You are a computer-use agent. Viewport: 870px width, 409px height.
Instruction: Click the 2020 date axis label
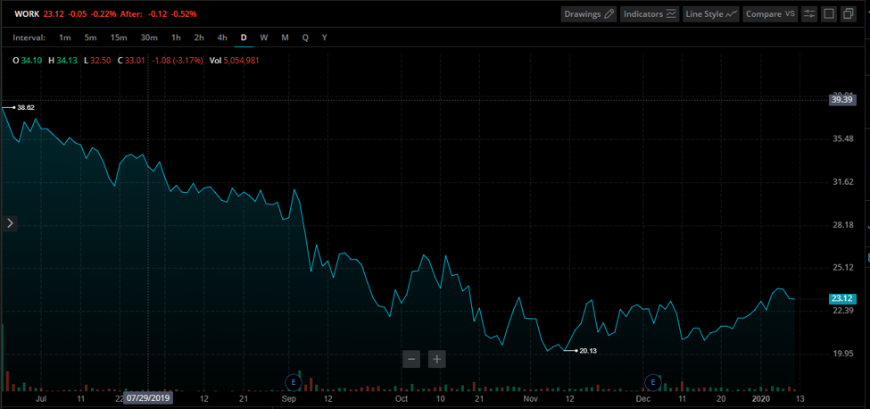[760, 398]
